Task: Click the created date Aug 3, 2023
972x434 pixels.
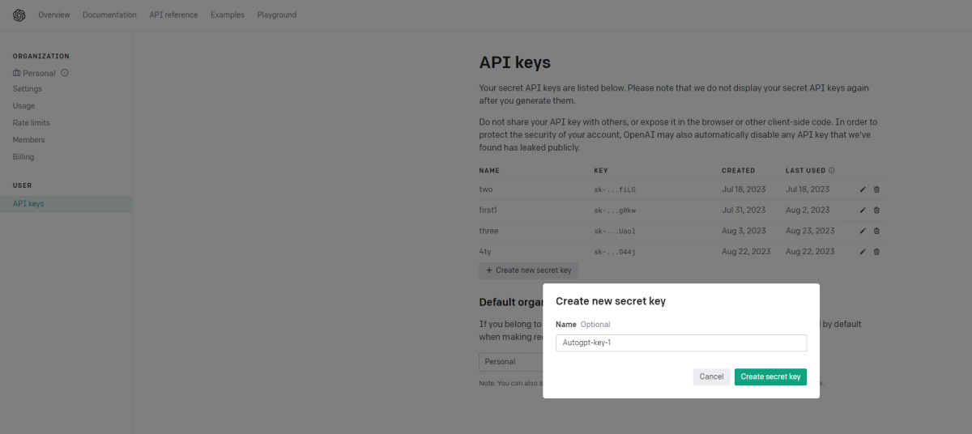Action: pos(744,231)
